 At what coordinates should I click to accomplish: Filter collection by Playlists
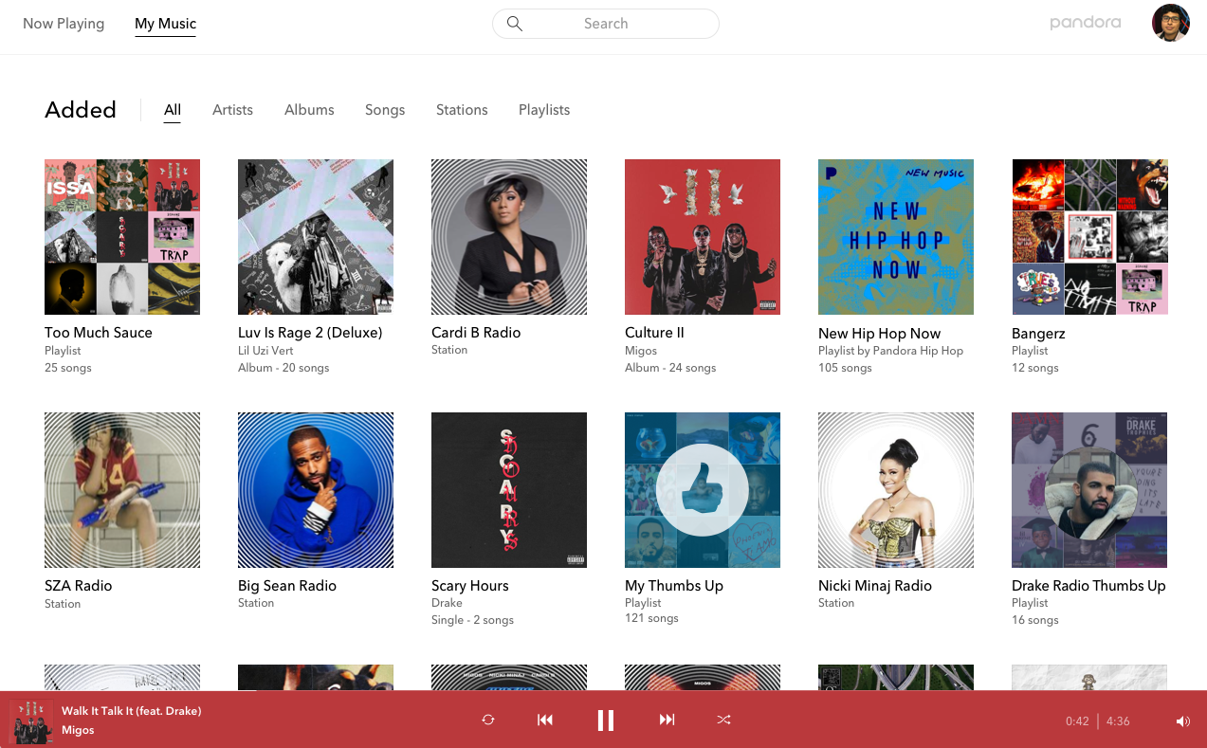pyautogui.click(x=544, y=110)
